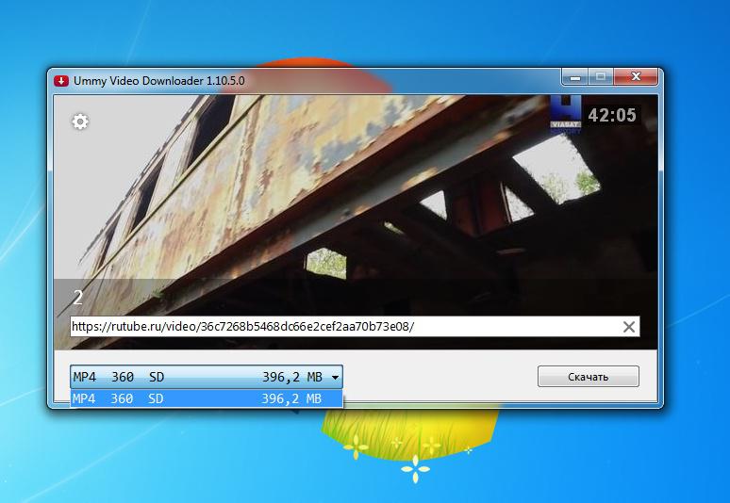This screenshot has width=730, height=503.
Task: Expand the MP4 360 SD format dropdown
Action: [x=207, y=377]
